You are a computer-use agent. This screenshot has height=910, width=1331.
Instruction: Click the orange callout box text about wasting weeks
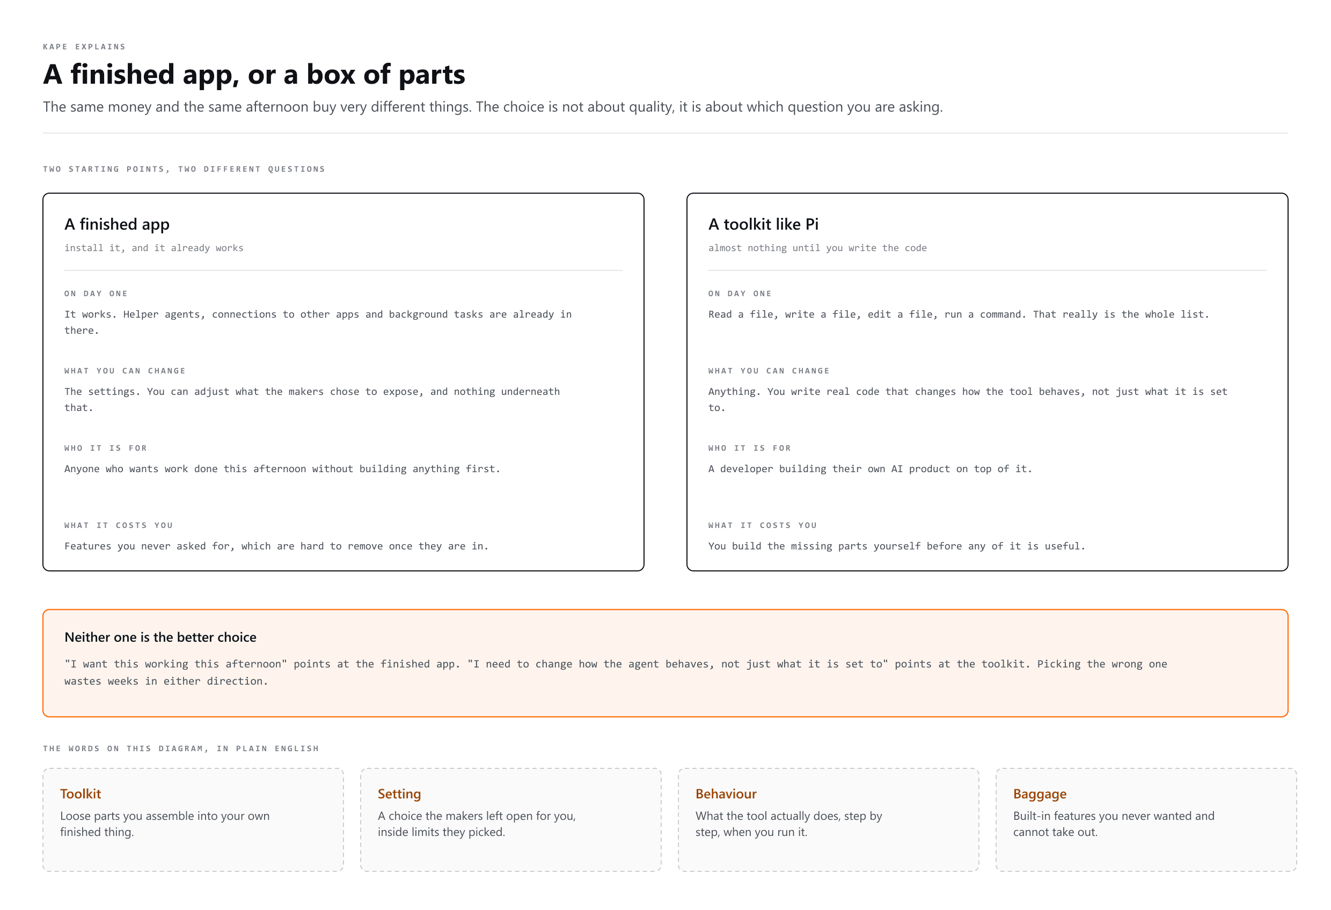(x=616, y=672)
